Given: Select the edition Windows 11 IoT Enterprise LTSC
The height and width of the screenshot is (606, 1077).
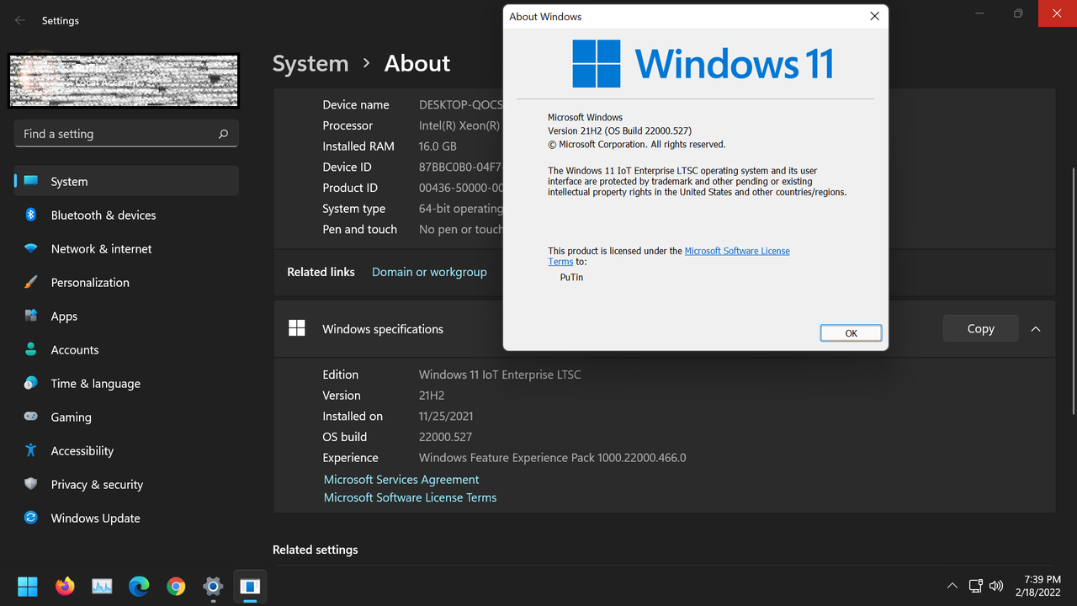Looking at the screenshot, I should pyautogui.click(x=500, y=375).
